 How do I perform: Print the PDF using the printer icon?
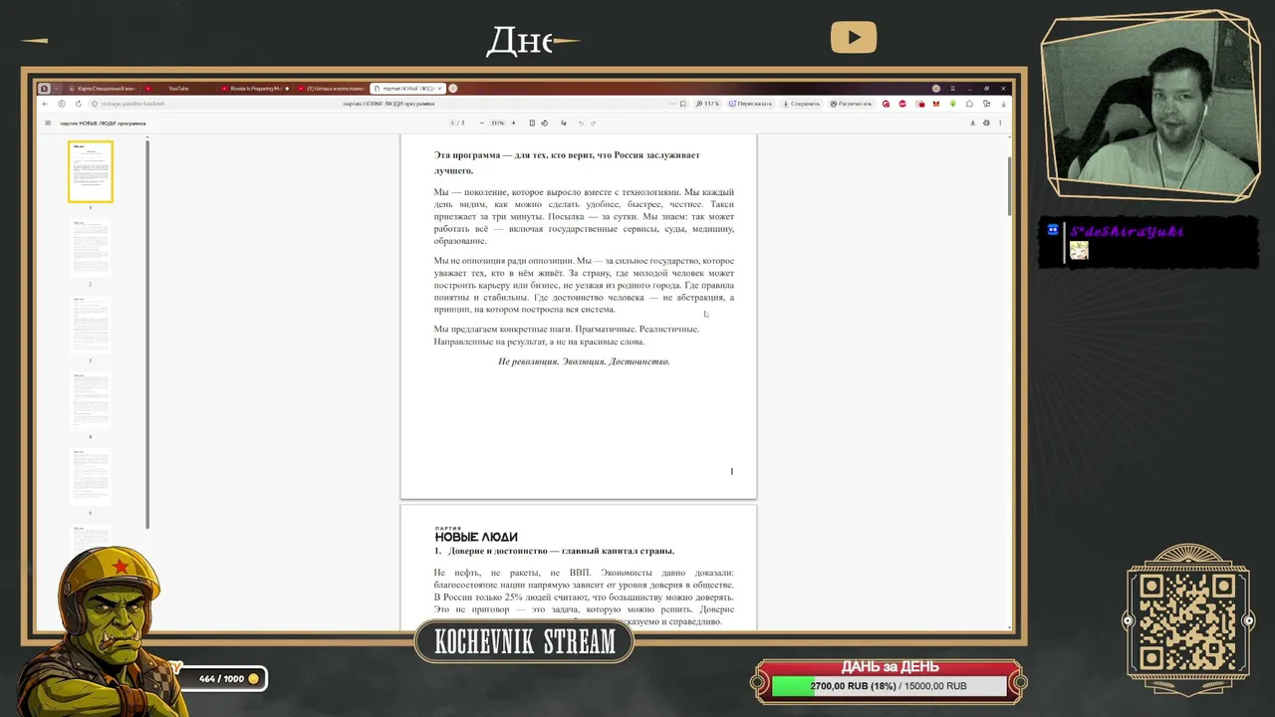pos(986,123)
